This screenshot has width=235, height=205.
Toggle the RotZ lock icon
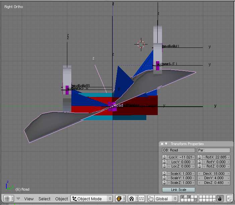pyautogui.click(x=200, y=166)
